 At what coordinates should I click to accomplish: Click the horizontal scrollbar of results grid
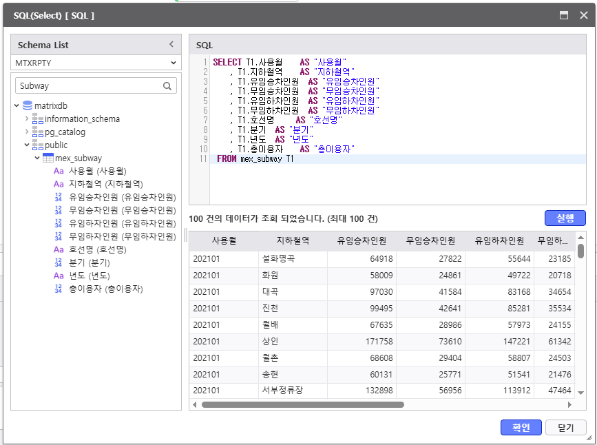(x=303, y=404)
